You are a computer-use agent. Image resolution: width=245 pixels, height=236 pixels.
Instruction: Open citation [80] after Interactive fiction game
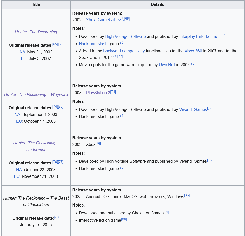click(124, 219)
